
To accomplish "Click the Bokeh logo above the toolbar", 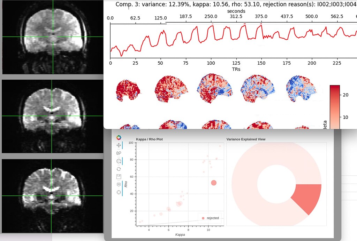I will [x=119, y=137].
